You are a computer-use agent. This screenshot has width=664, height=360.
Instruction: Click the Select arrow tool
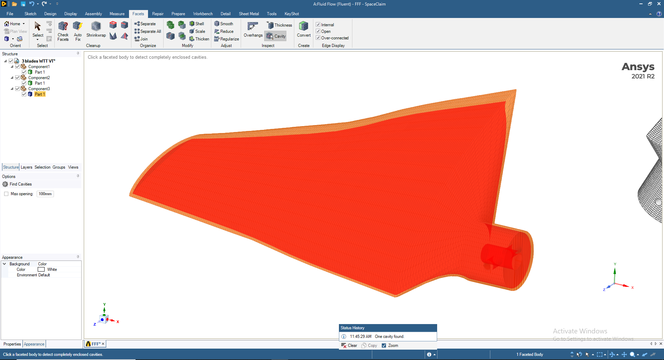(38, 26)
